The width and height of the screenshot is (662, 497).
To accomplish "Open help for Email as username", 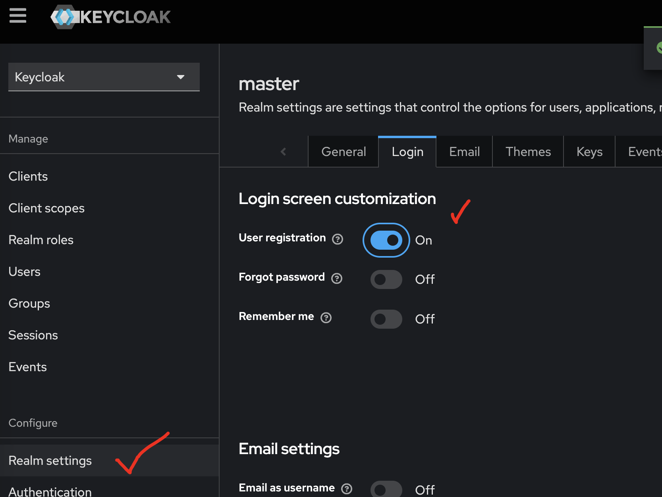I will click(347, 489).
